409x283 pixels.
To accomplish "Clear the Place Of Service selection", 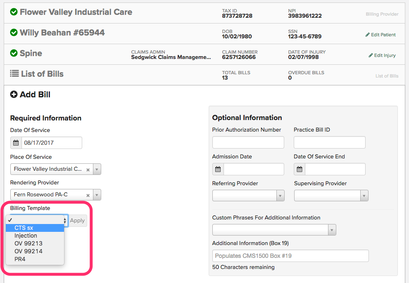I will tap(88, 170).
